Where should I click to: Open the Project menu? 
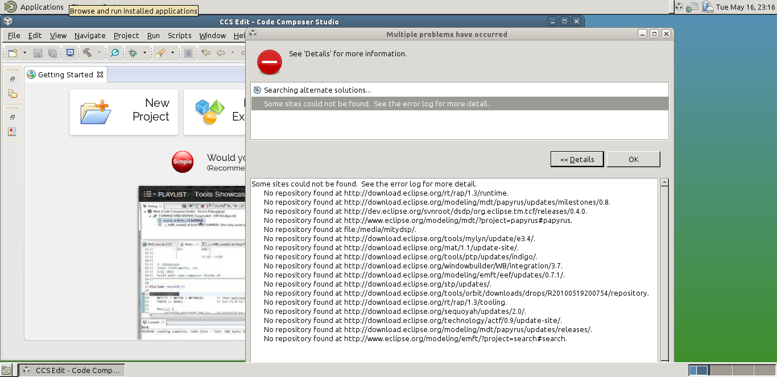[126, 35]
